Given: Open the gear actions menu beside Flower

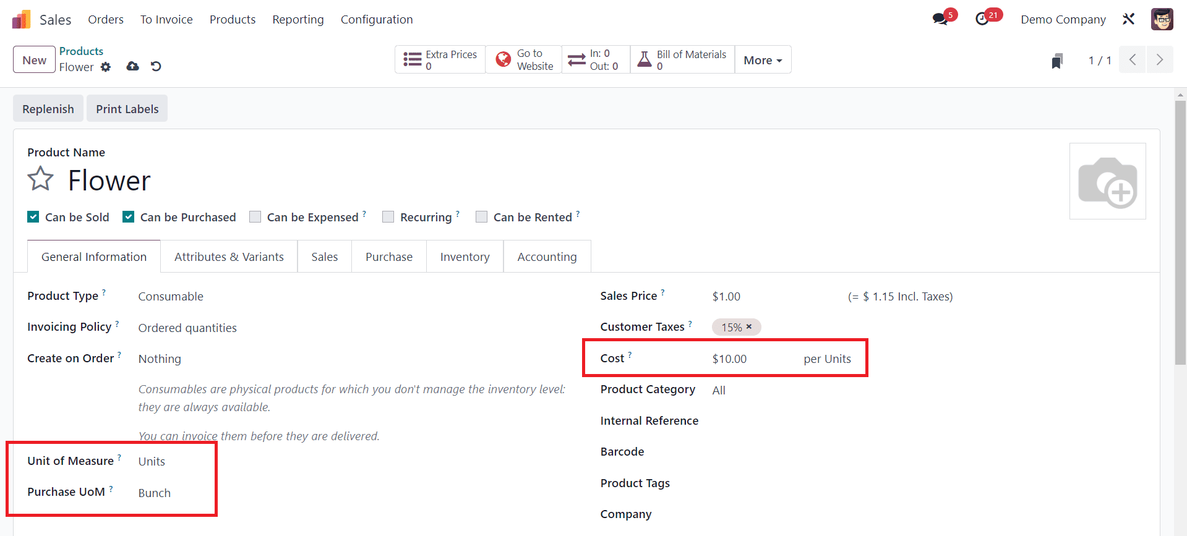Looking at the screenshot, I should (x=106, y=67).
